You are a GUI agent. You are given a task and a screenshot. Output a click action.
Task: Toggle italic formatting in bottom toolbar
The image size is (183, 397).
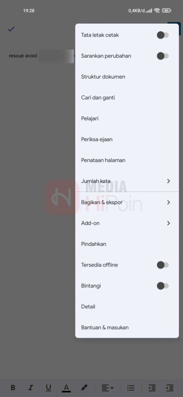(31, 388)
